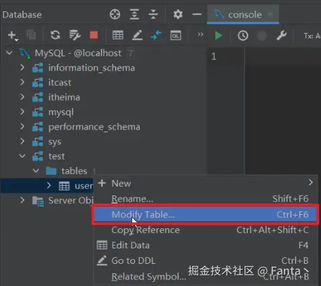This screenshot has height=286, width=321.
Task: Select the MySQL - @localhost data source
Action: click(x=103, y=53)
